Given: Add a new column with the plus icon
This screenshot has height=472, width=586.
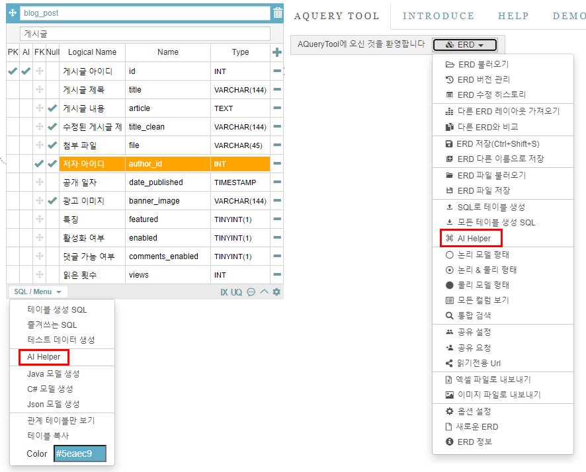Looking at the screenshot, I should pyautogui.click(x=277, y=52).
